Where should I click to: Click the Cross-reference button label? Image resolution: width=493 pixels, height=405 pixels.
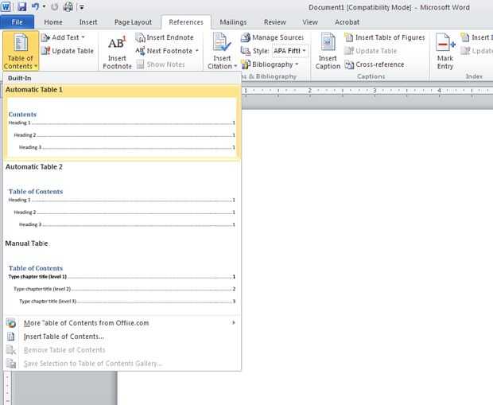point(380,64)
